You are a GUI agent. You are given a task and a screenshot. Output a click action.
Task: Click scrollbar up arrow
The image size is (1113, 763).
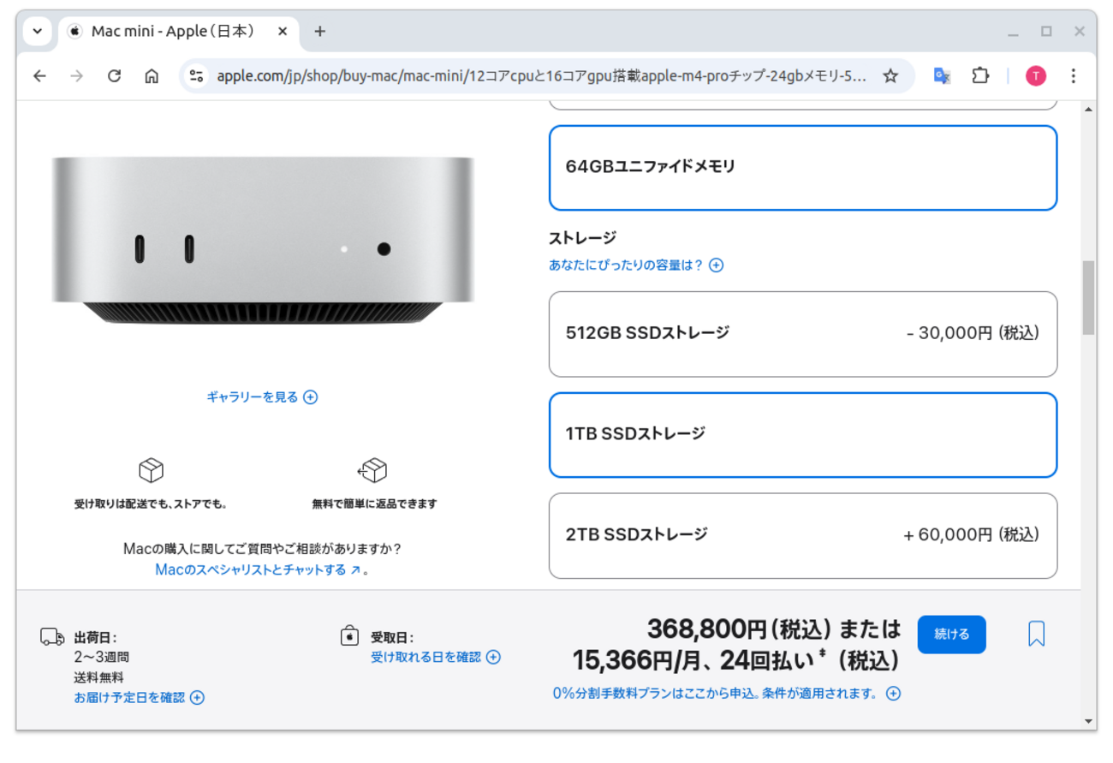pos(1089,110)
